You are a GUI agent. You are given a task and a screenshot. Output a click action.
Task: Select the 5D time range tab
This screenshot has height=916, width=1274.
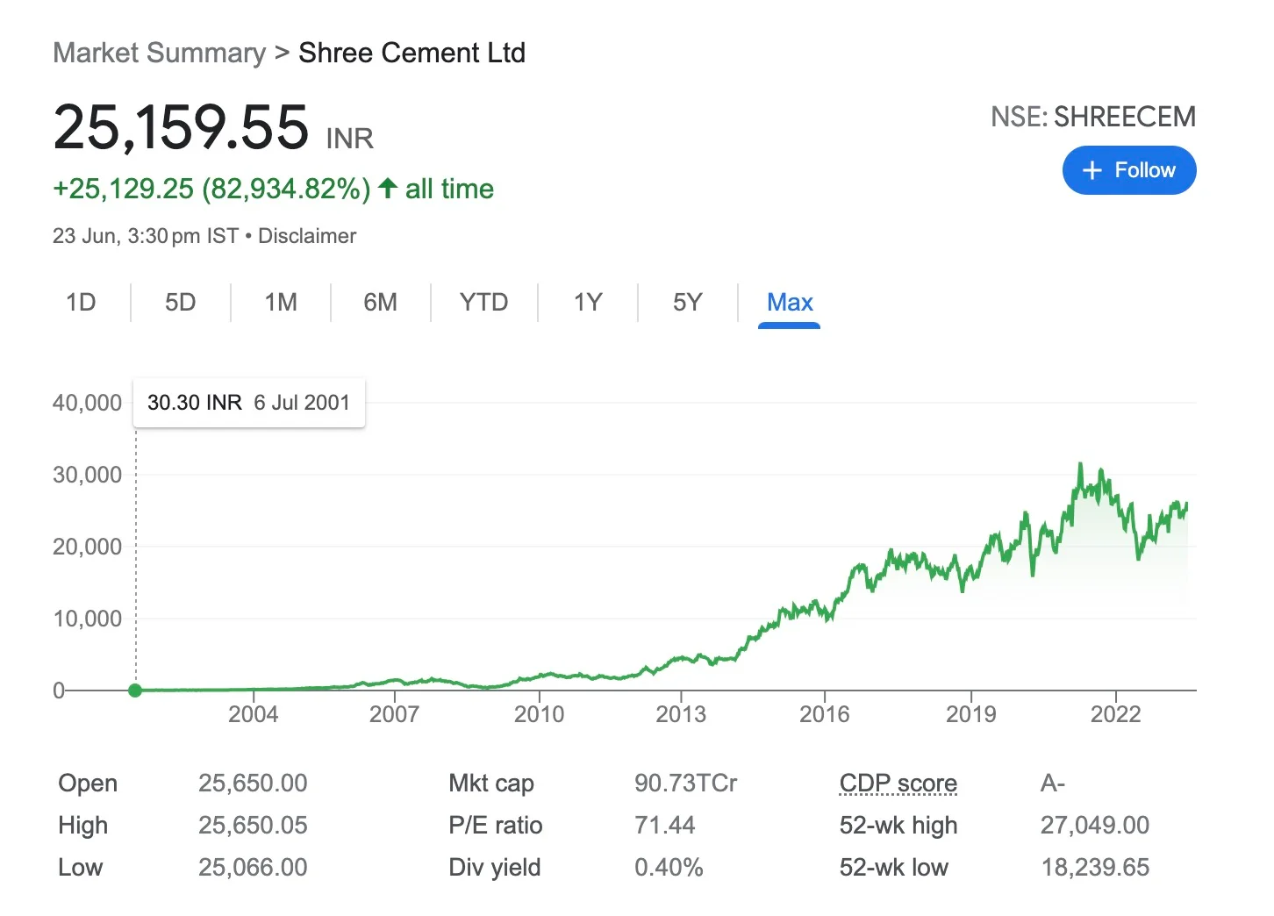coord(180,303)
